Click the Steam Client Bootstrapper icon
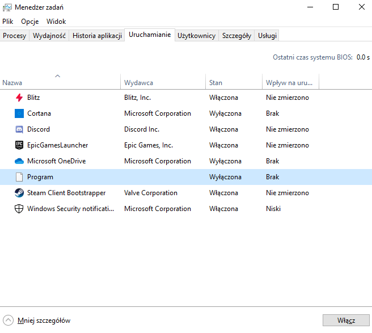This screenshot has height=333, width=372. 19,193
